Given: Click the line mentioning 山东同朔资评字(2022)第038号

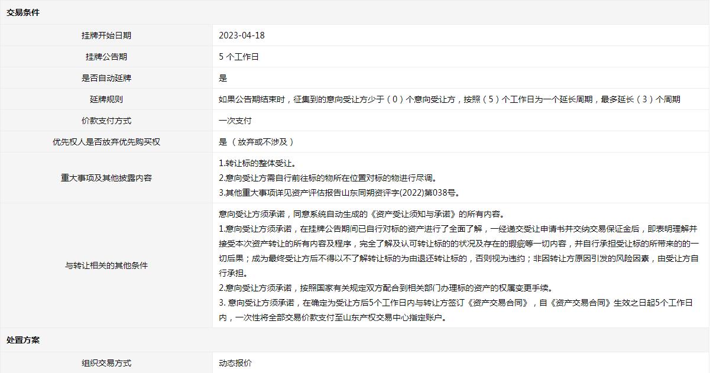Looking at the screenshot, I should [339, 193].
